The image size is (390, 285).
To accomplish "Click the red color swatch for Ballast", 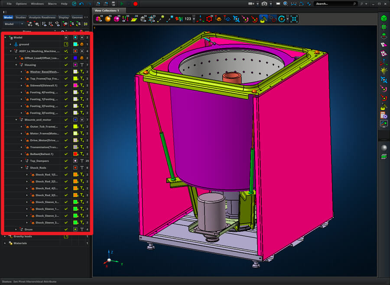I will point(75,154).
